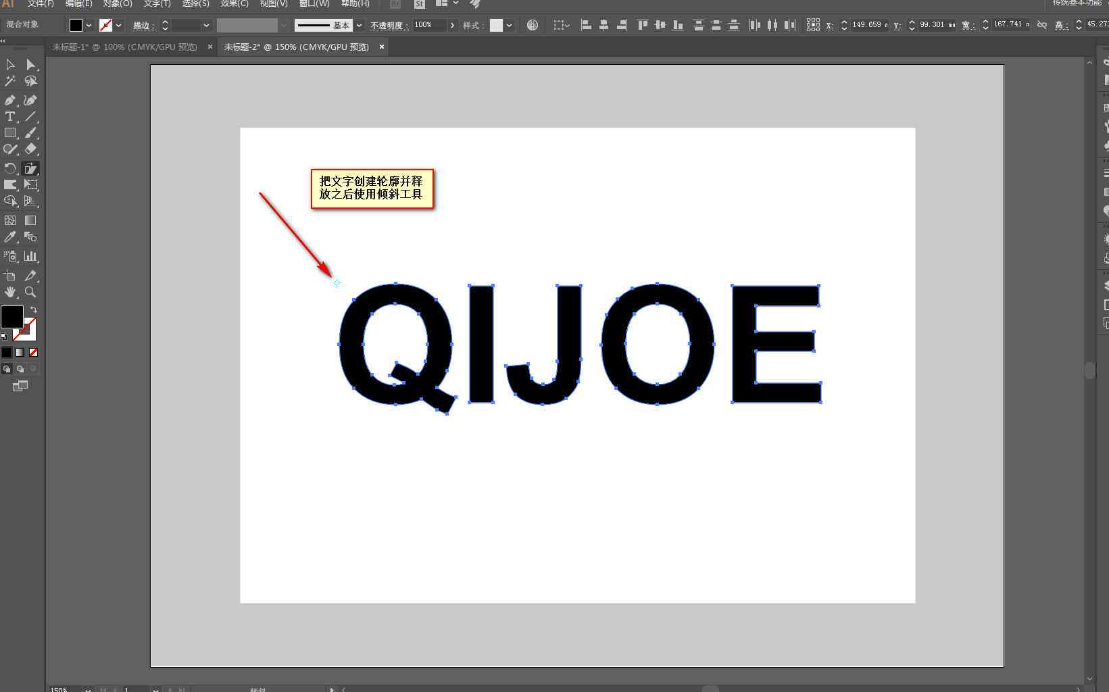This screenshot has height=692, width=1109.
Task: Open the 文字(T) menu
Action: (x=157, y=3)
